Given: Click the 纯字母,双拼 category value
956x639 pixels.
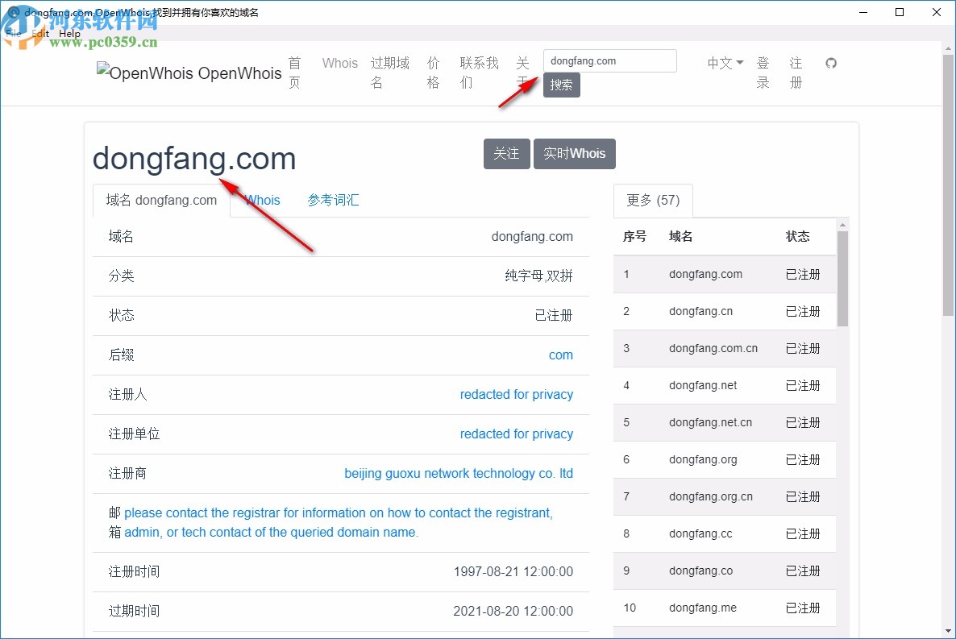Looking at the screenshot, I should point(539,276).
